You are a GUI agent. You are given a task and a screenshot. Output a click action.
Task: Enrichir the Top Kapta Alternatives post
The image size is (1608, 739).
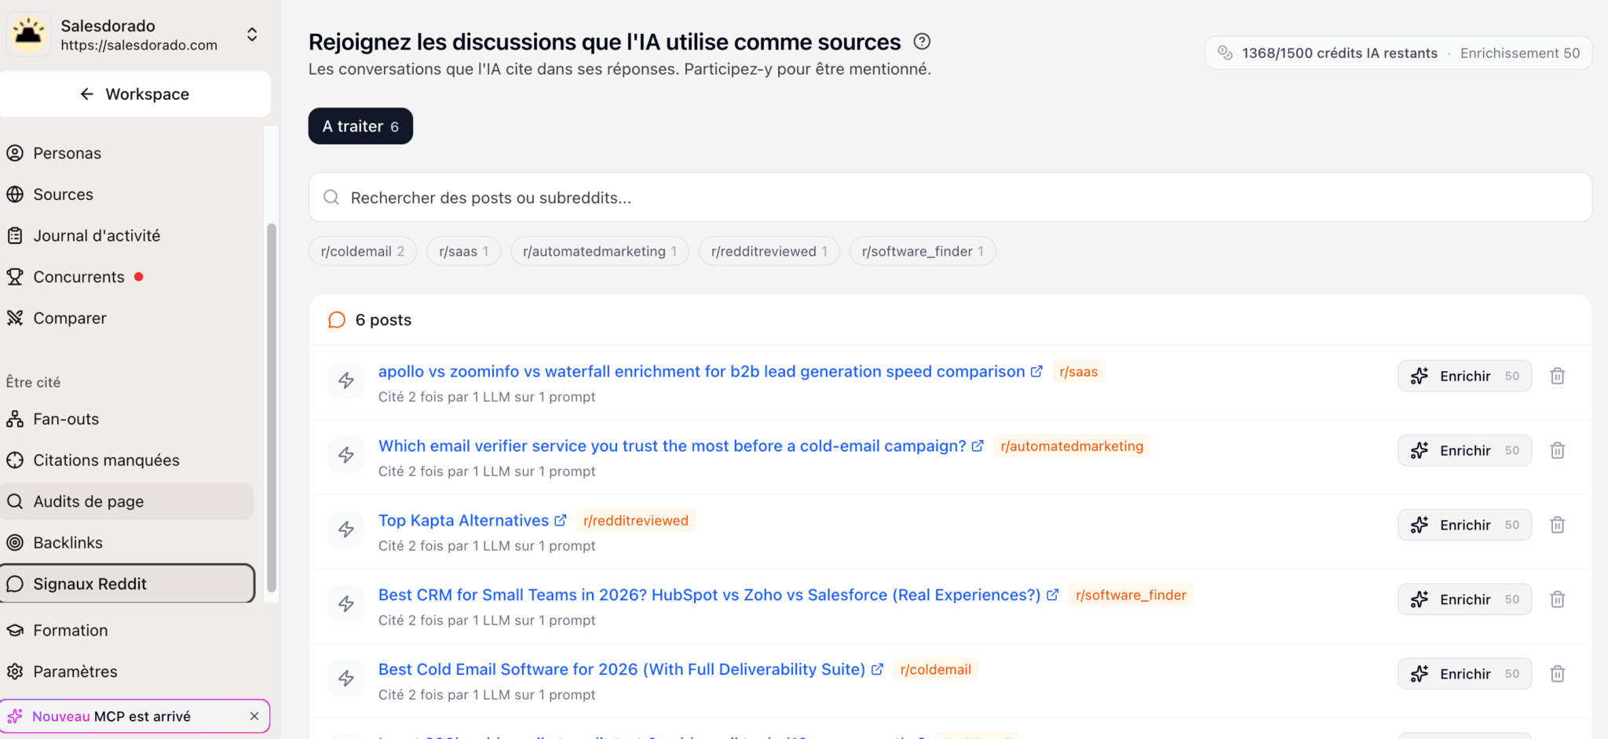(1464, 525)
